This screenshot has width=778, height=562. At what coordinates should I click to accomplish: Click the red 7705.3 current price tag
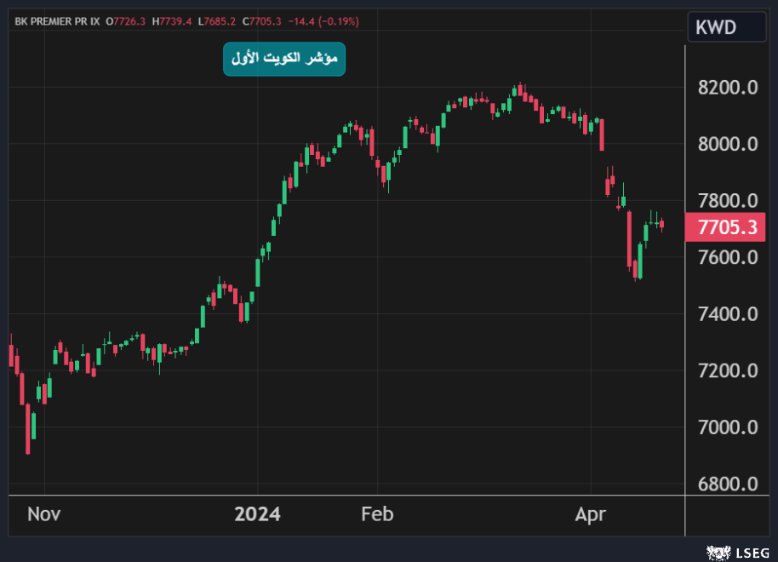pos(726,228)
